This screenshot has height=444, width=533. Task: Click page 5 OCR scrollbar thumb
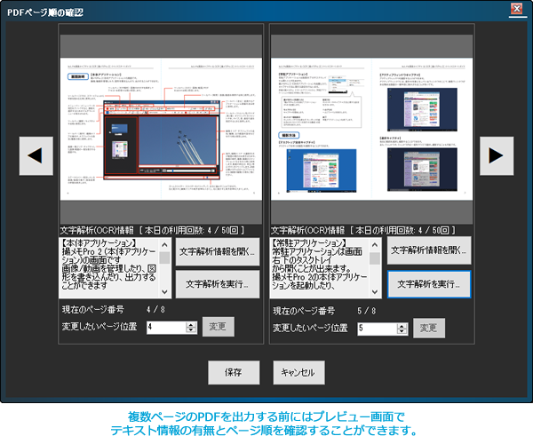click(x=375, y=258)
